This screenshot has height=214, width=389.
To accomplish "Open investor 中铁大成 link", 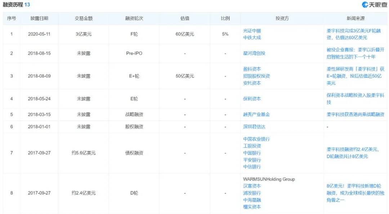I will coord(252,37).
